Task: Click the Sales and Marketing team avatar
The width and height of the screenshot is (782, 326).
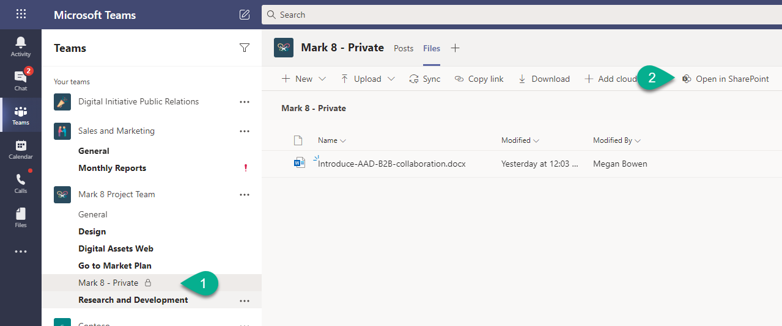Action: coord(62,131)
